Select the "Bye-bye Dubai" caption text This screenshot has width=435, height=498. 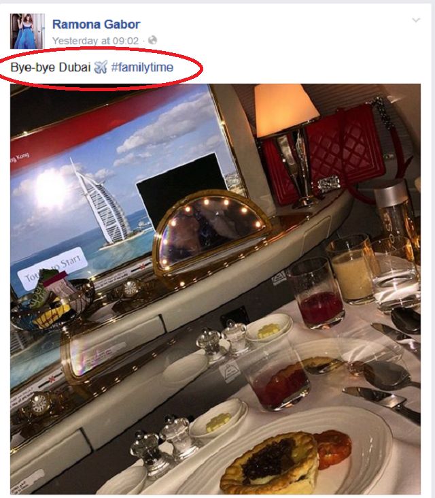51,67
